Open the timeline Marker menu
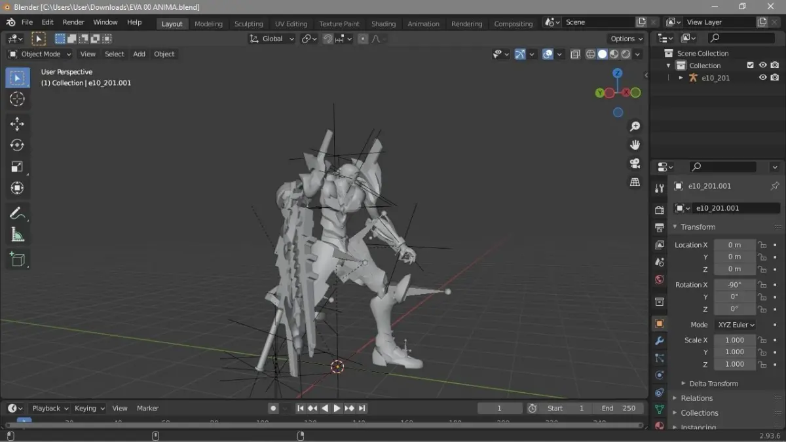Screen dimensions: 786x442 [x=147, y=408]
